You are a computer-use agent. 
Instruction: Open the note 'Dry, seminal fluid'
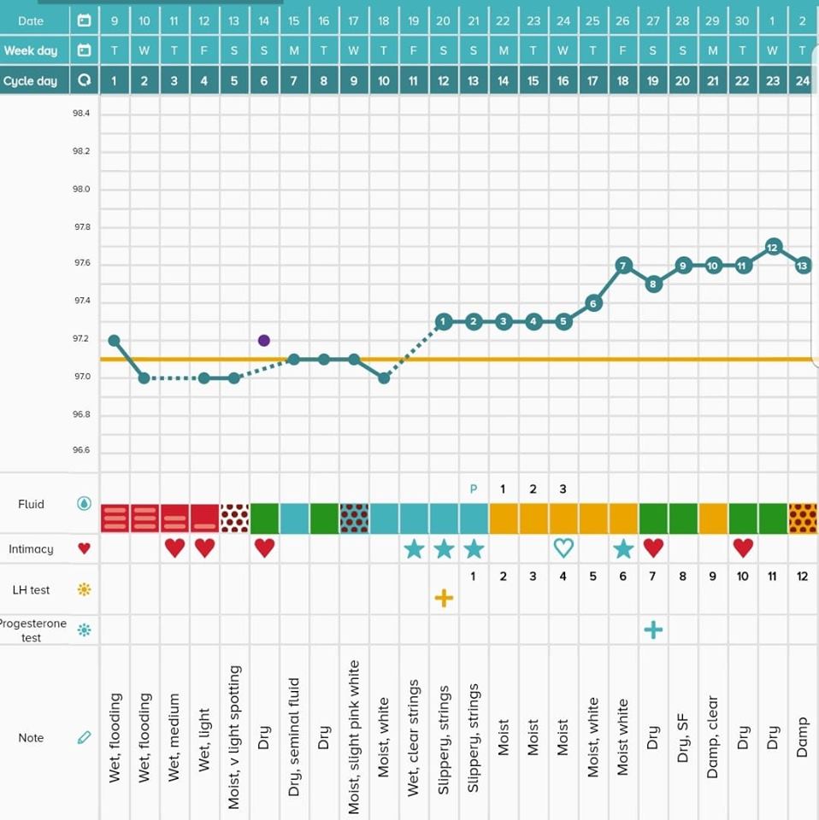pyautogui.click(x=294, y=737)
